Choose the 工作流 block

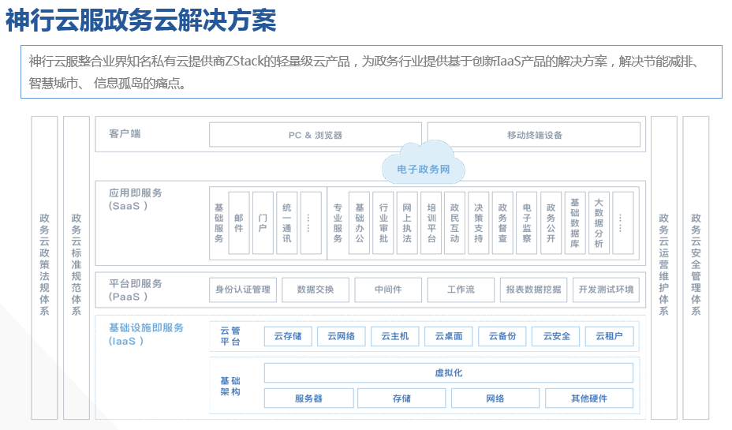461,290
